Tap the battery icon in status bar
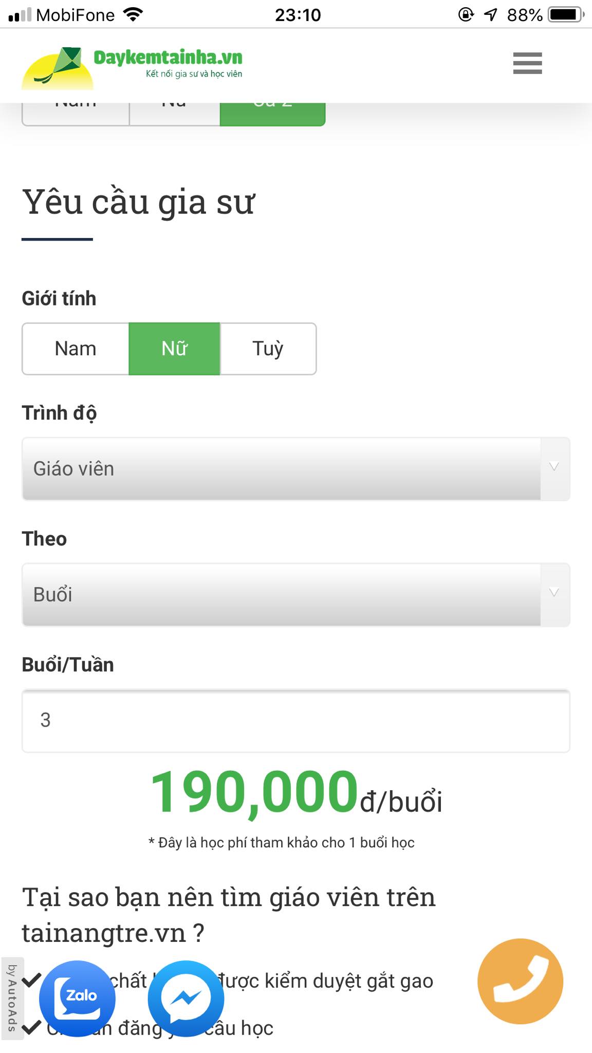Image resolution: width=592 pixels, height=1053 pixels. click(x=566, y=15)
